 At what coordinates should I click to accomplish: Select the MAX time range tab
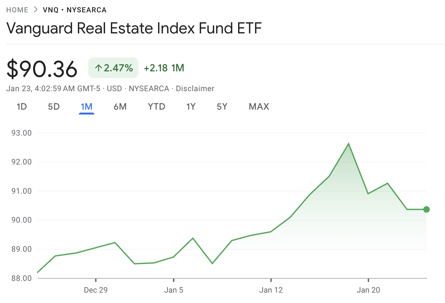[x=259, y=106]
